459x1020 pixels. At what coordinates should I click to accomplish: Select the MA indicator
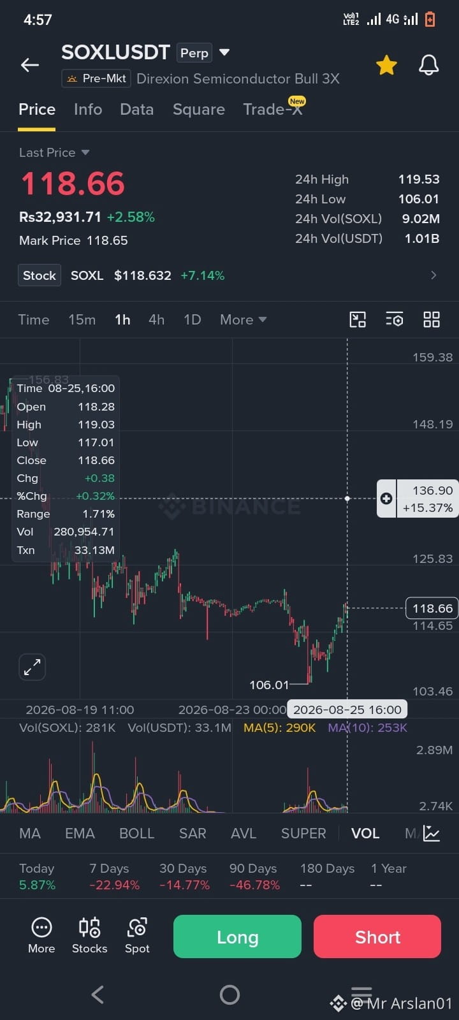[x=30, y=833]
